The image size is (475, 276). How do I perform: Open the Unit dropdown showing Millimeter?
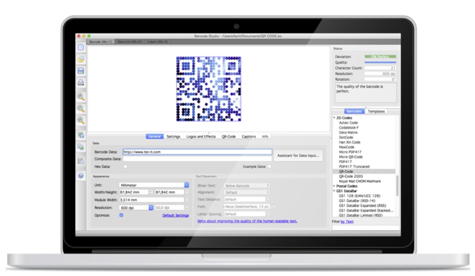[x=153, y=185]
